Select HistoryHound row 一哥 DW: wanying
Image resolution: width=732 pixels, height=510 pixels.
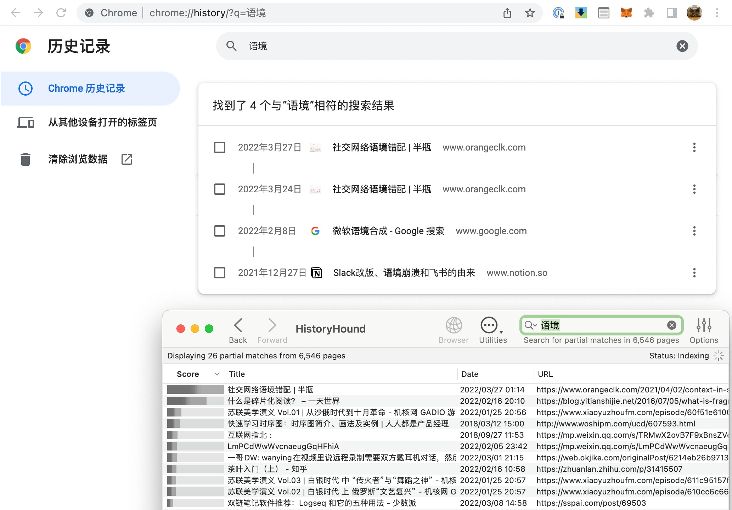(446, 458)
